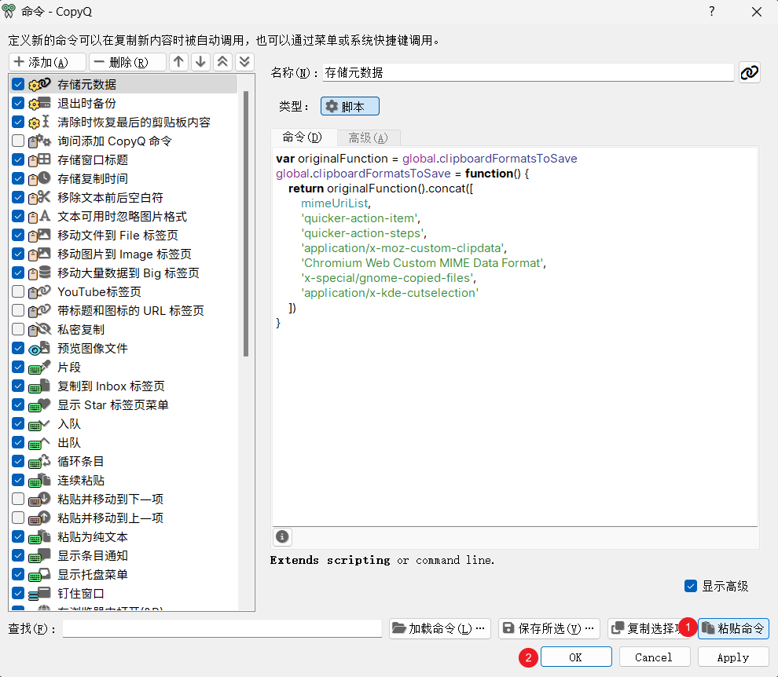The image size is (778, 677).
Task: Click the help question mark in title bar
Action: pos(712,11)
